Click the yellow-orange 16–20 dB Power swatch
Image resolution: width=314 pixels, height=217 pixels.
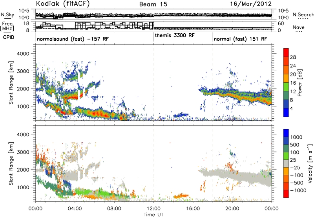point(286,78)
